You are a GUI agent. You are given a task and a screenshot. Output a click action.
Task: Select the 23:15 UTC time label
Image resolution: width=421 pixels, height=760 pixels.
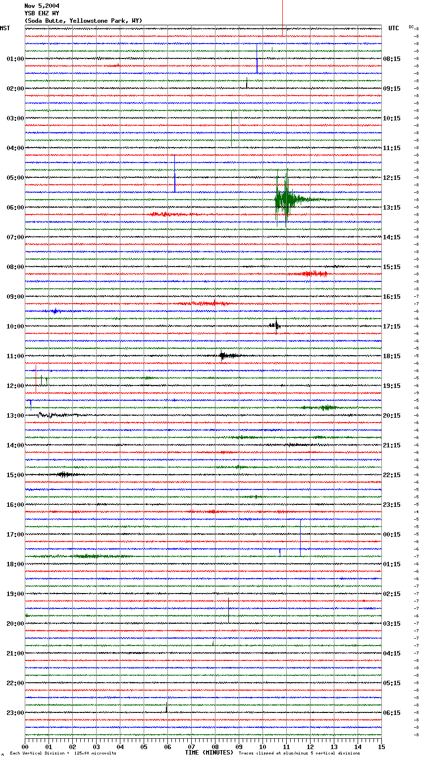point(392,505)
